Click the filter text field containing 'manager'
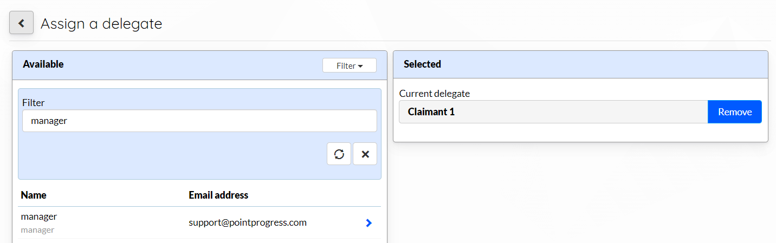 click(199, 121)
